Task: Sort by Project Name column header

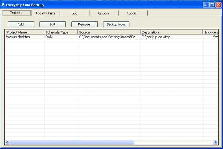Action: pyautogui.click(x=24, y=32)
